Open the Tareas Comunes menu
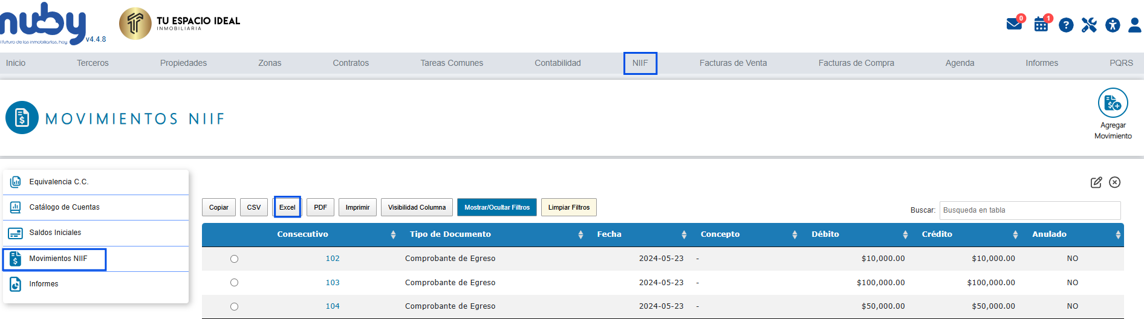Viewport: 1144px width, 319px height. [452, 63]
